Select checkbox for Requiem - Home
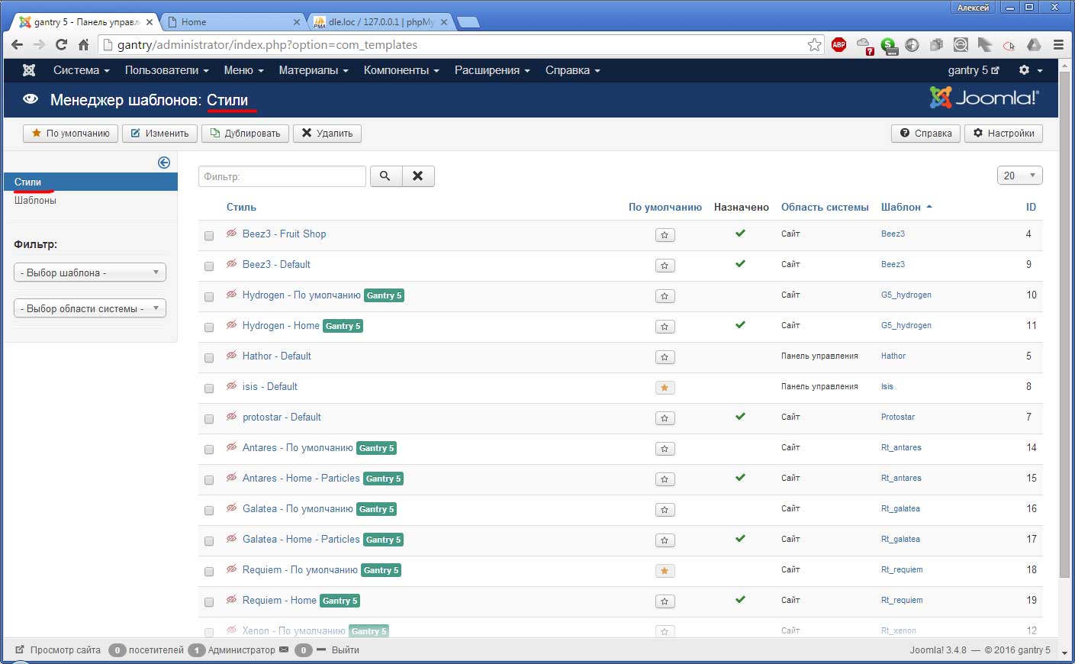This screenshot has width=1075, height=664. [x=209, y=602]
